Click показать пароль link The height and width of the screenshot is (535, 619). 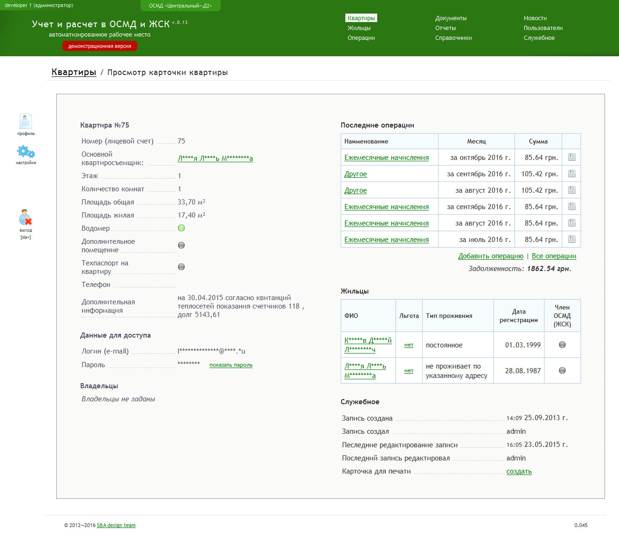click(231, 365)
